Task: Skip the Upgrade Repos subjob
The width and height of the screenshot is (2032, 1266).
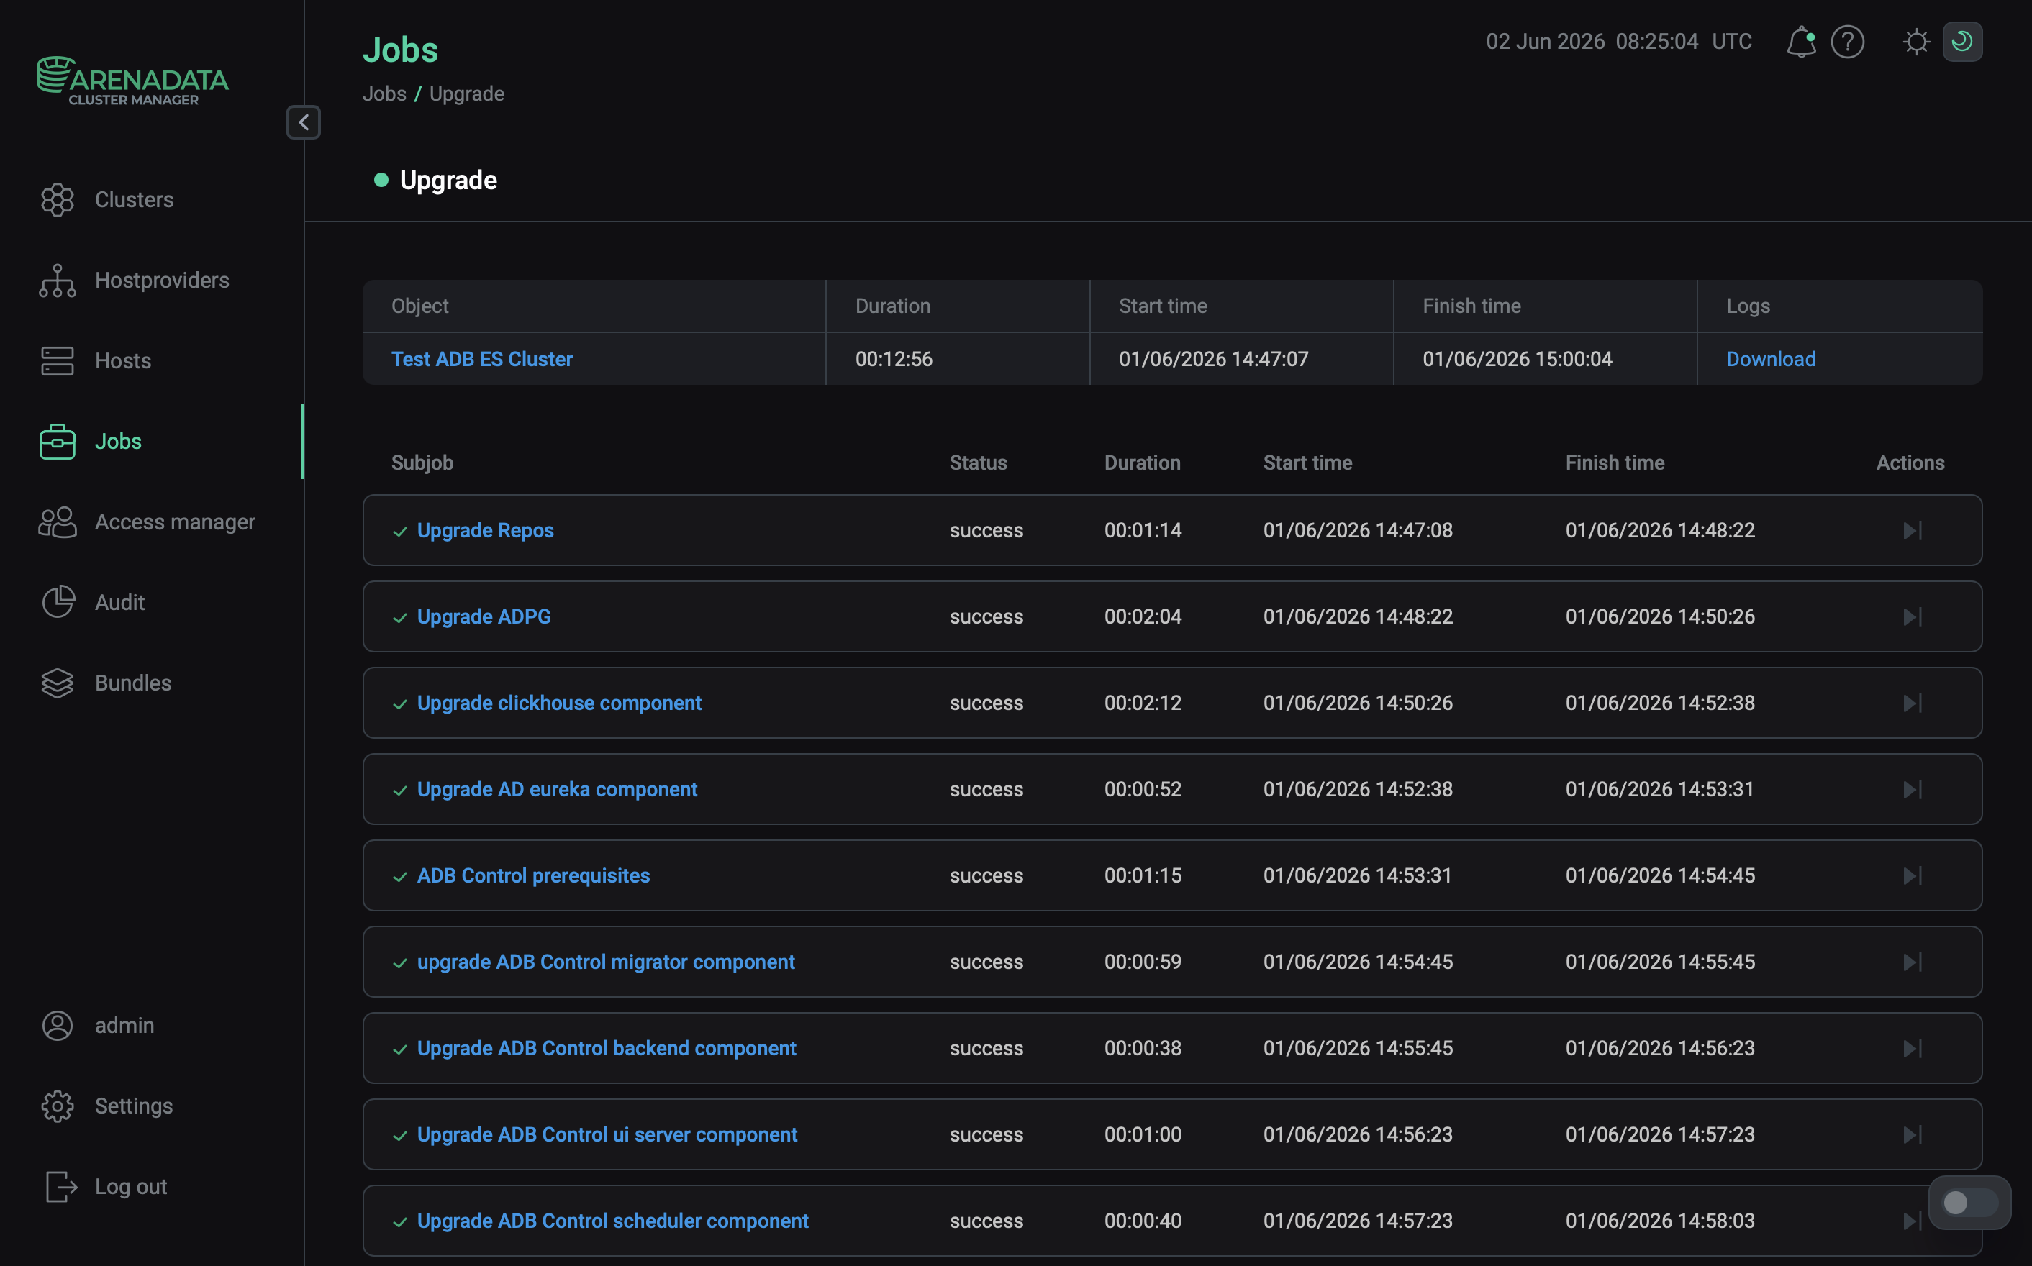Action: (1913, 530)
